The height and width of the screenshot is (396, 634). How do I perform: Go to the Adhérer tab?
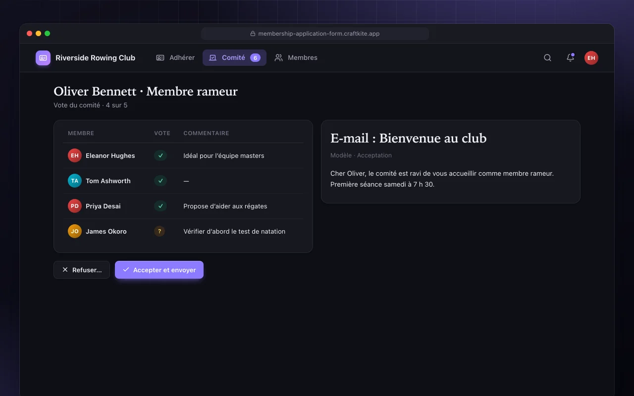click(x=175, y=58)
